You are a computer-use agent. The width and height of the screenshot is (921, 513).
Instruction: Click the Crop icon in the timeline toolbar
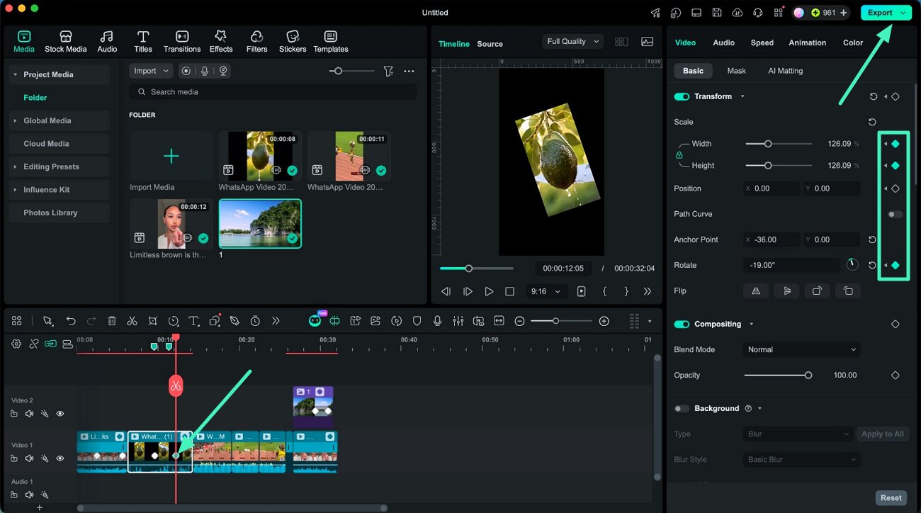click(152, 321)
